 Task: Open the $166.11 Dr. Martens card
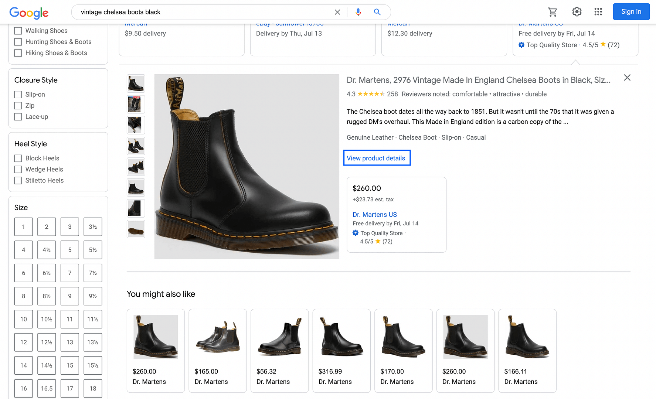click(527, 351)
